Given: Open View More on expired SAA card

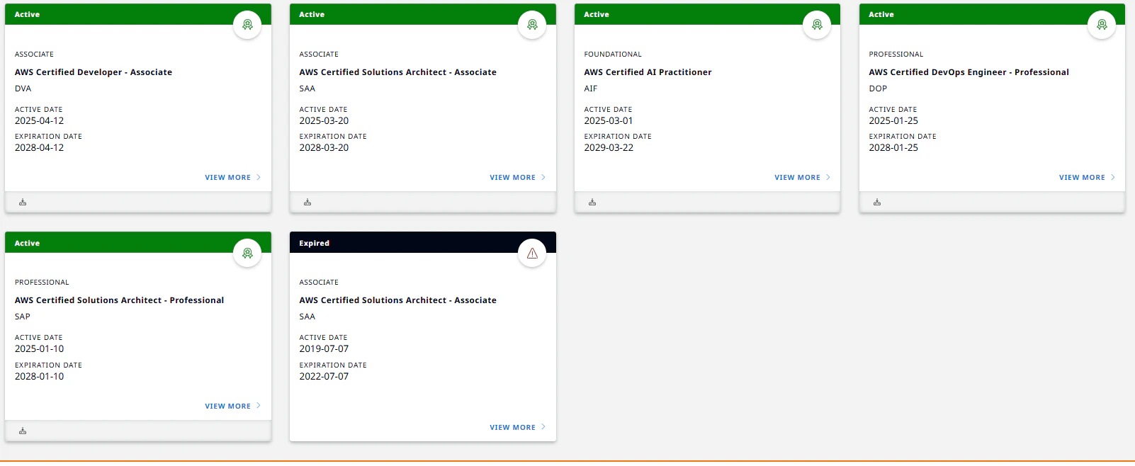Looking at the screenshot, I should (513, 428).
